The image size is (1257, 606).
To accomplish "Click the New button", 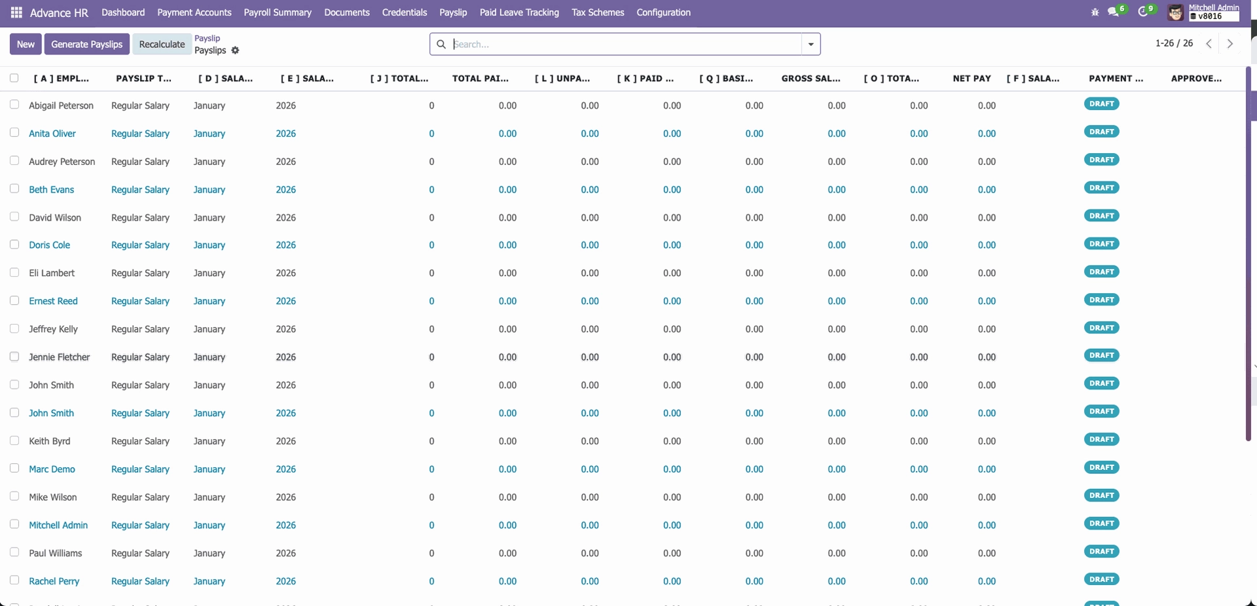I will pyautogui.click(x=26, y=44).
